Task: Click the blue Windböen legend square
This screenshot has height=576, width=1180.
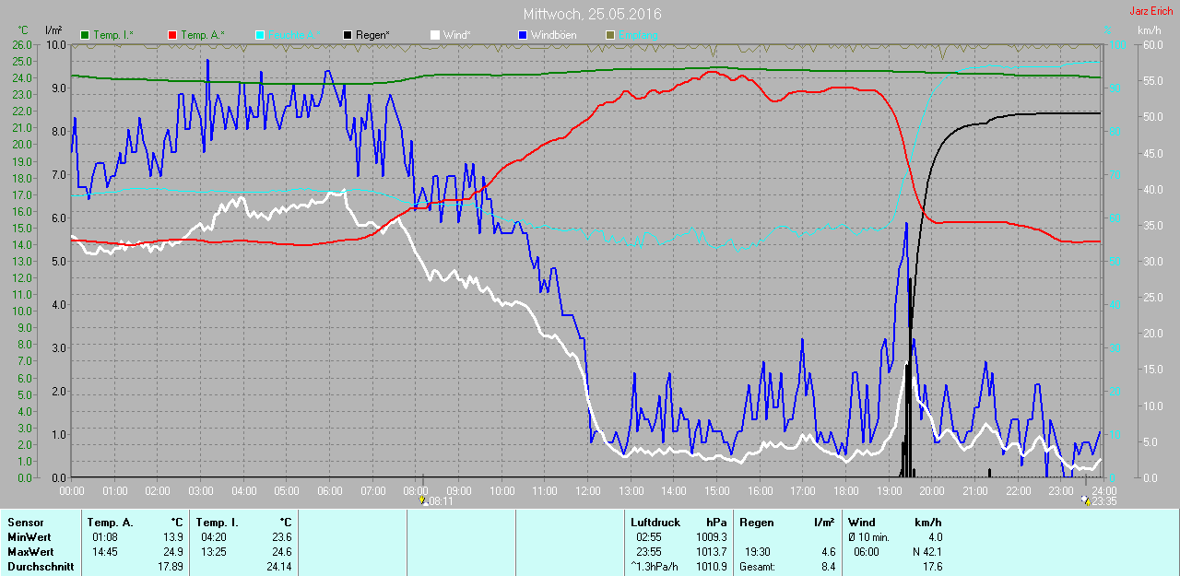Action: click(522, 35)
